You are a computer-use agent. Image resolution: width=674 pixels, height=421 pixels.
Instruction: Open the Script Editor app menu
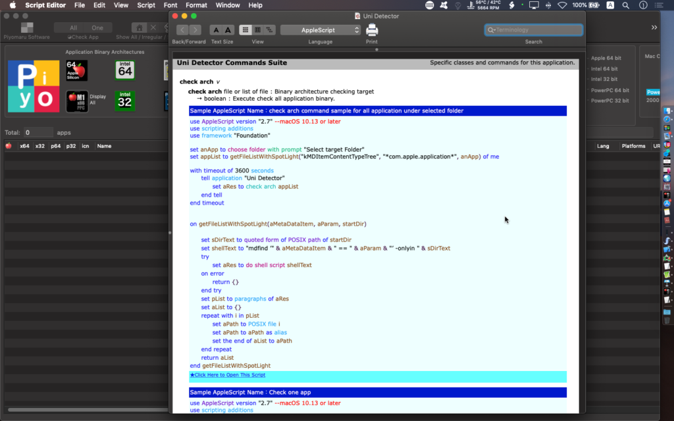[45, 5]
